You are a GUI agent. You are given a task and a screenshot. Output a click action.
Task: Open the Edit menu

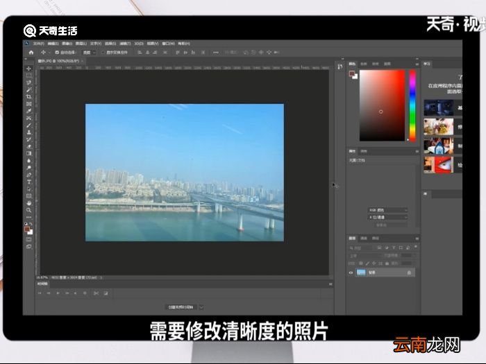pos(53,44)
